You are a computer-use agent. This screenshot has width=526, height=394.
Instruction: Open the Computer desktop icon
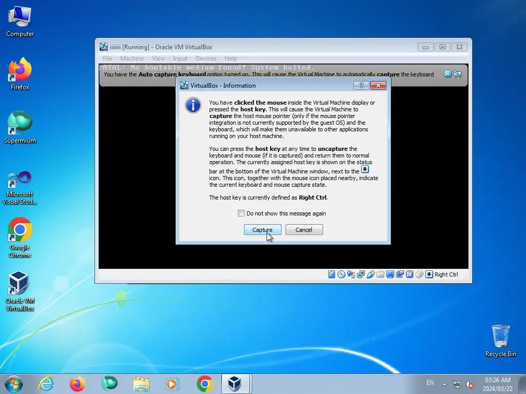(20, 21)
